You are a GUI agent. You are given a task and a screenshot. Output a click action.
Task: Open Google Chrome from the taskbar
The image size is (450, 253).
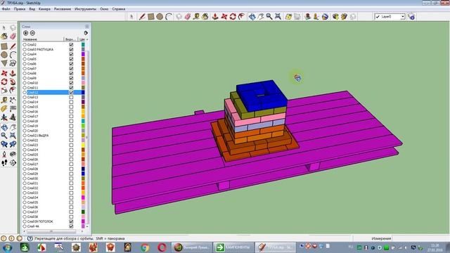coord(145,247)
